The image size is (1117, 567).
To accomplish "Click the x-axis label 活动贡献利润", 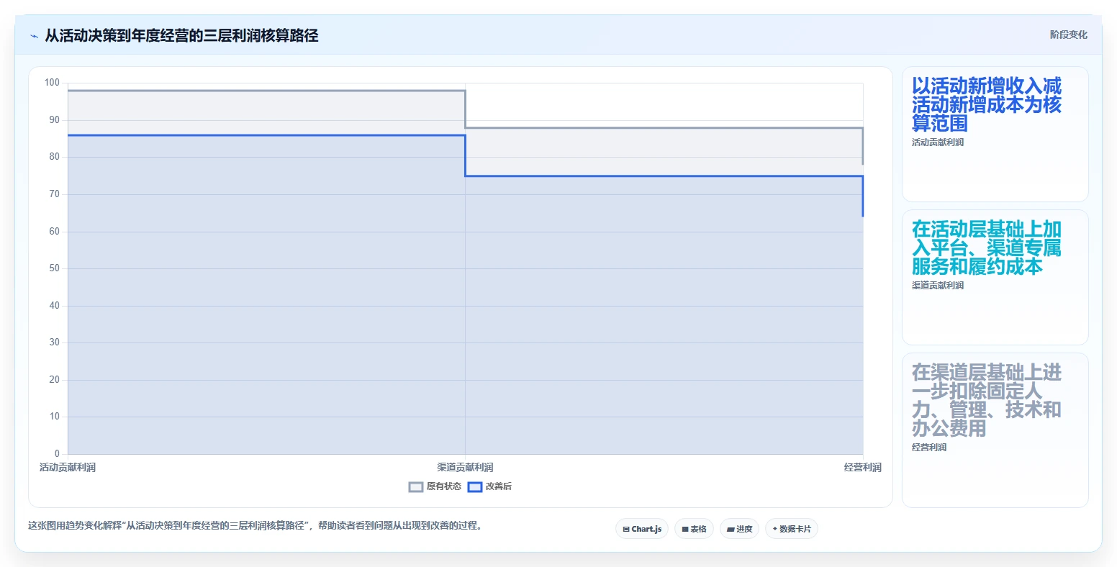I will (x=68, y=468).
